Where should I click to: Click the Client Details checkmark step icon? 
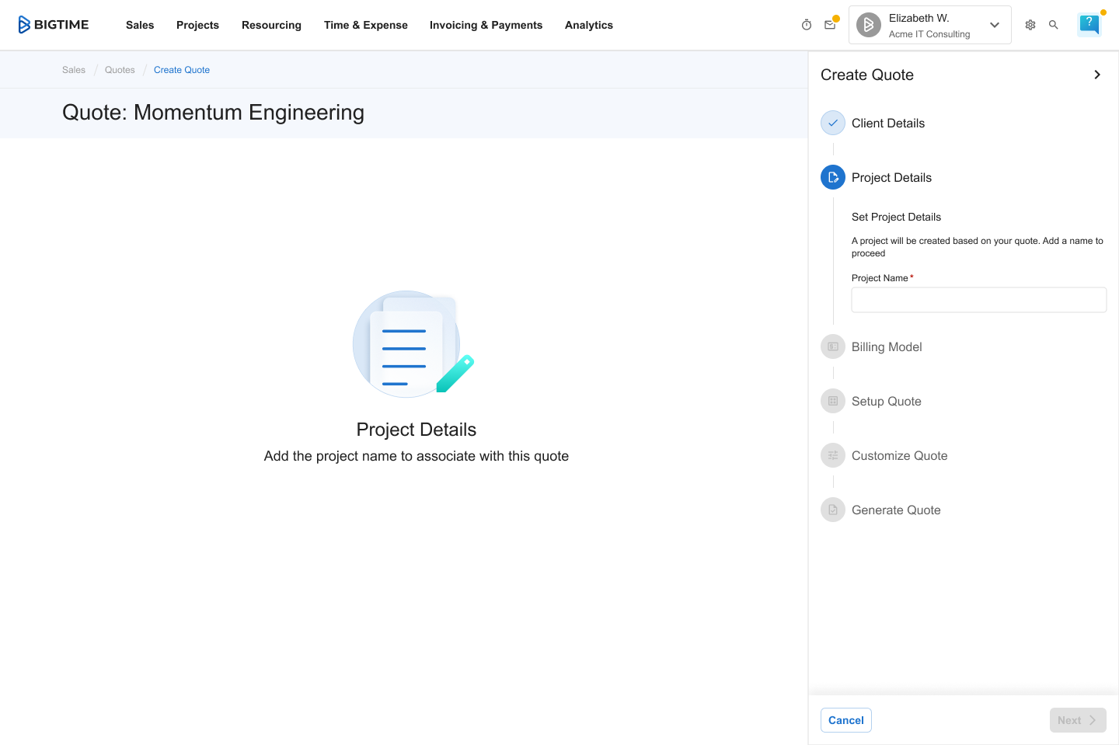(x=833, y=123)
